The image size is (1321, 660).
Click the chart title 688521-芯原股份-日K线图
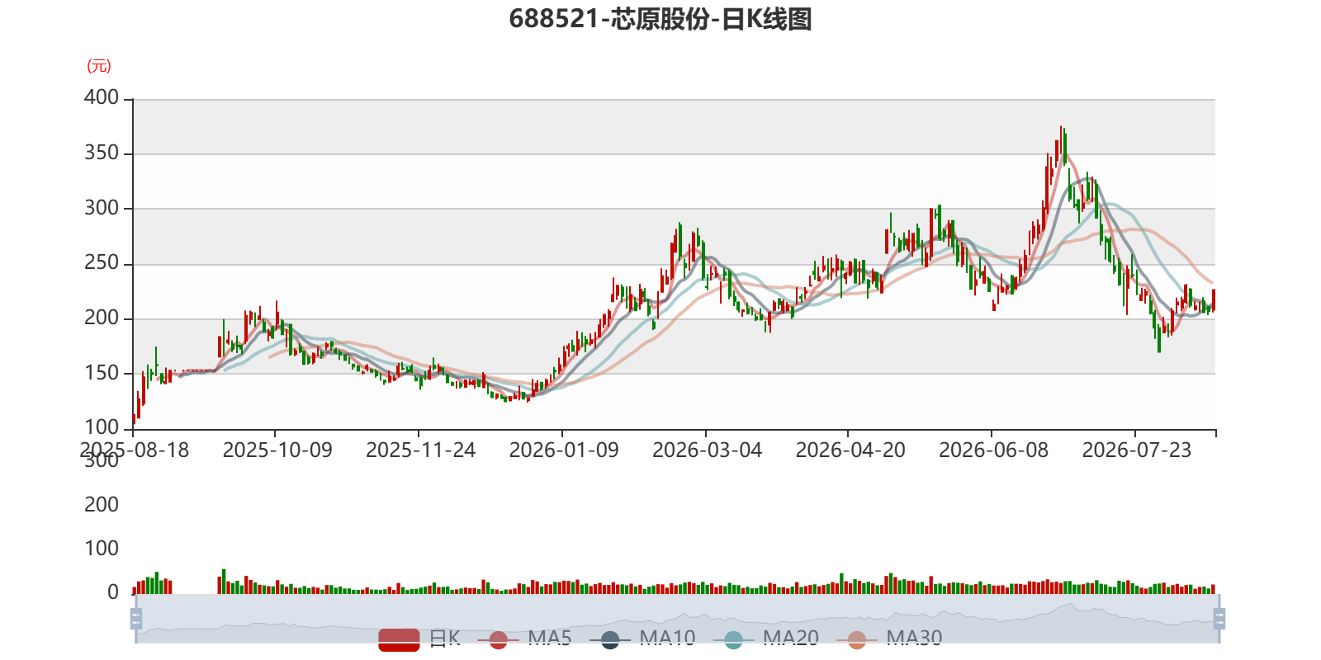click(x=660, y=19)
